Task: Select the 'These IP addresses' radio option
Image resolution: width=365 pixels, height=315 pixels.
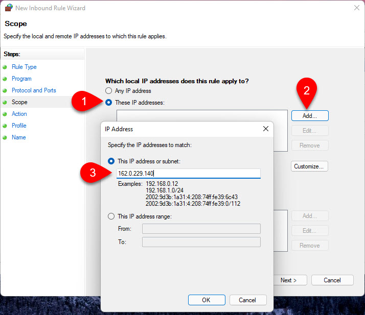Action: [108, 103]
